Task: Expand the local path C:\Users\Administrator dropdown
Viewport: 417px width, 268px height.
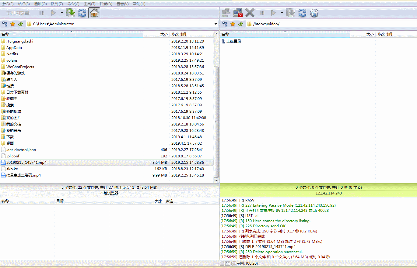Action: [216, 24]
